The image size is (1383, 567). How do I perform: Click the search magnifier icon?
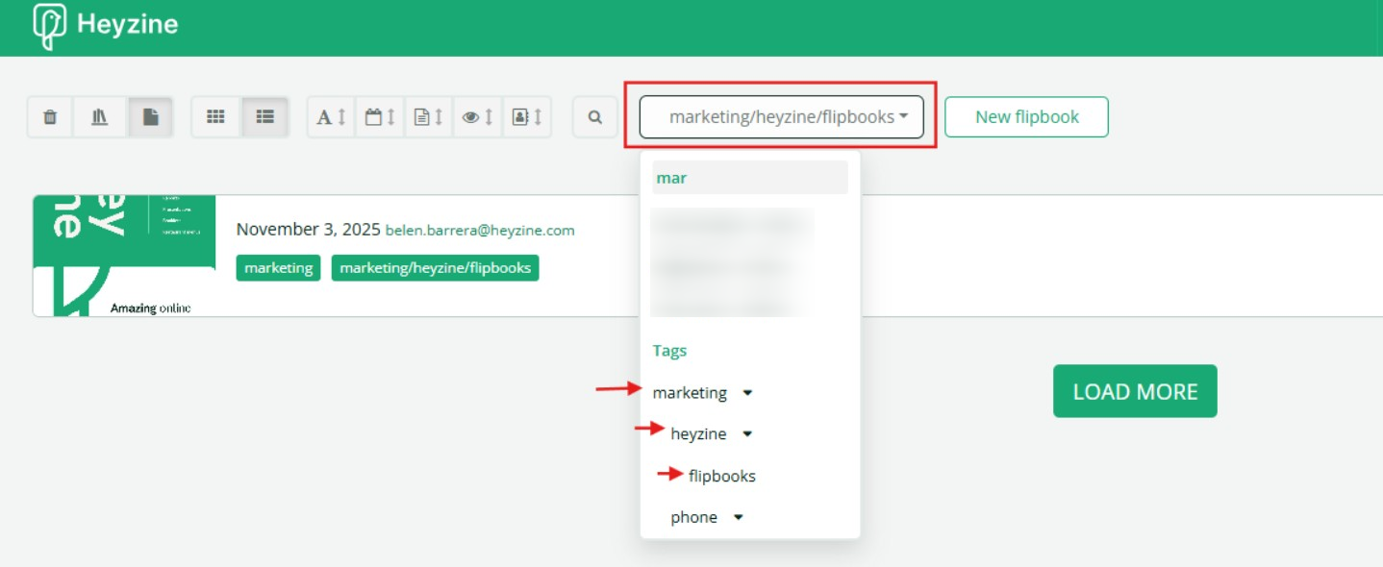pyautogui.click(x=595, y=117)
